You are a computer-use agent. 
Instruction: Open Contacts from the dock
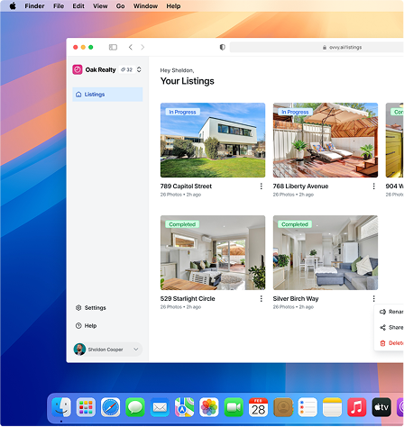tap(283, 407)
